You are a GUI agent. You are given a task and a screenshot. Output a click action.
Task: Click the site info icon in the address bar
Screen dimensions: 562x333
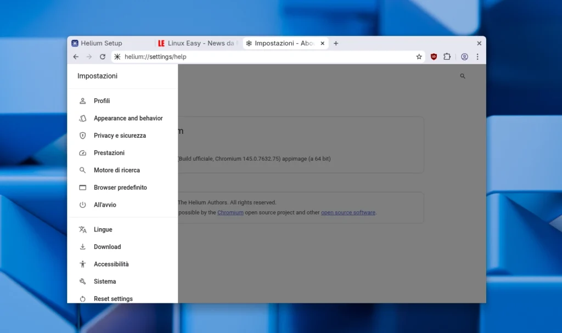(x=117, y=57)
